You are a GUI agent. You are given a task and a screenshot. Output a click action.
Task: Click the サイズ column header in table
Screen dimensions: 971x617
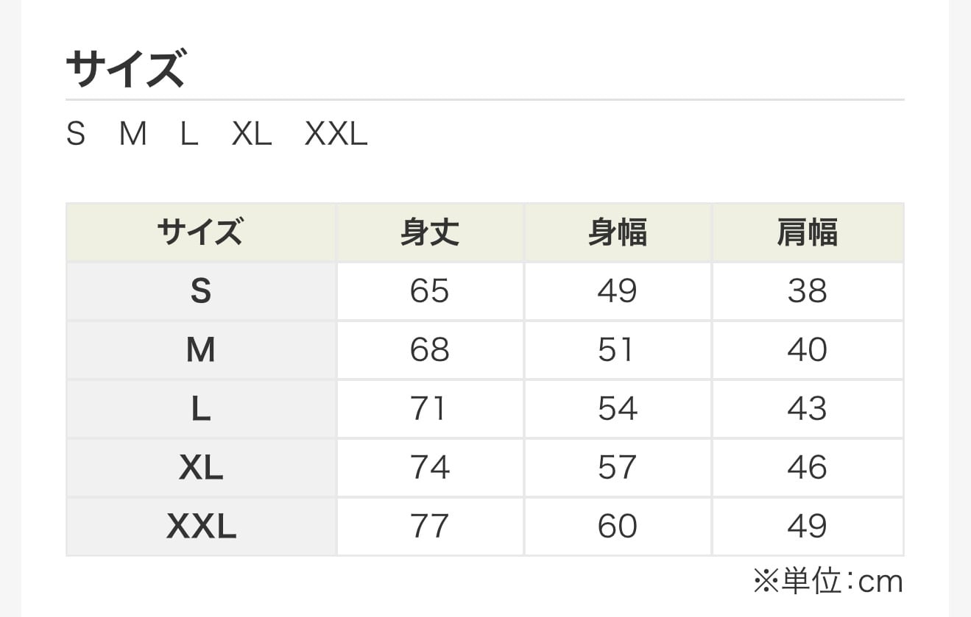pyautogui.click(x=200, y=233)
